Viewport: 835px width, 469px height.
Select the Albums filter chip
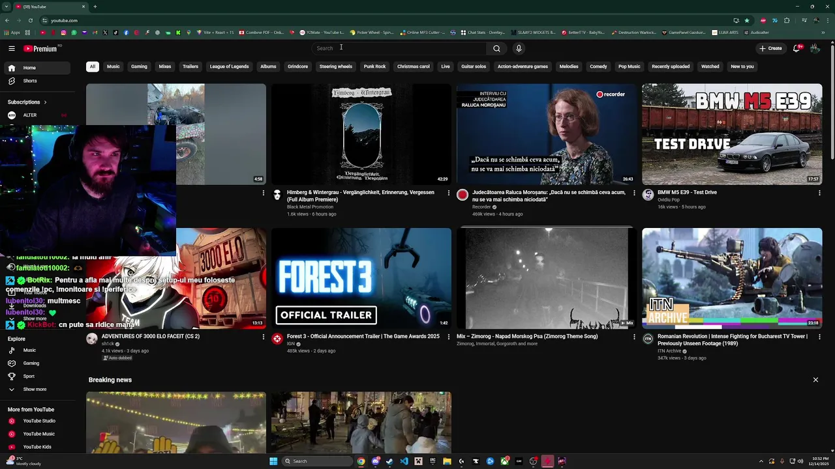[x=268, y=66]
